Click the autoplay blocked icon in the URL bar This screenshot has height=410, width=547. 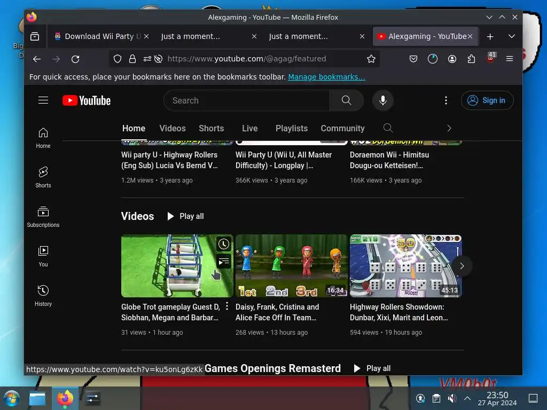click(x=158, y=59)
